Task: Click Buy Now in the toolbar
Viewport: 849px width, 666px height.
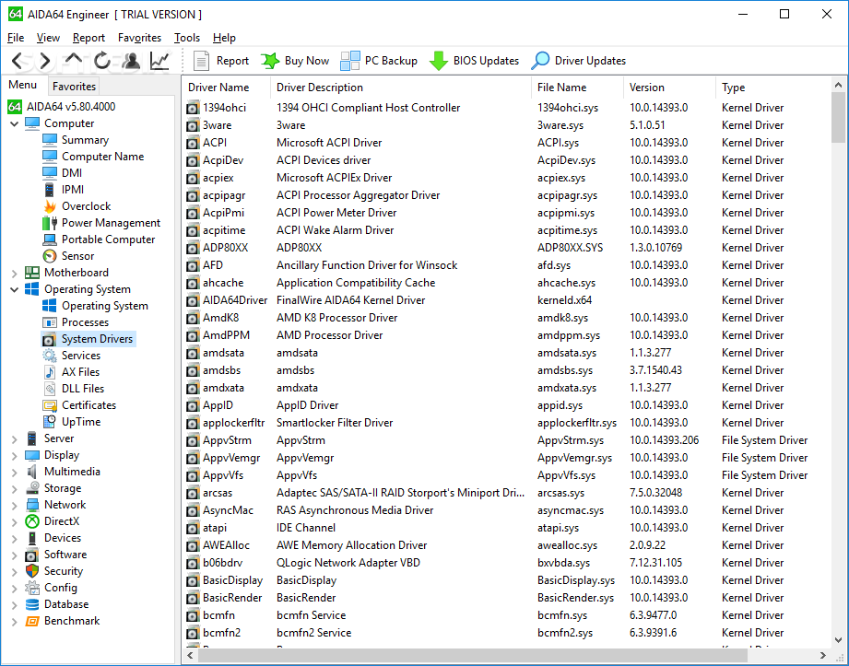Action: point(295,61)
